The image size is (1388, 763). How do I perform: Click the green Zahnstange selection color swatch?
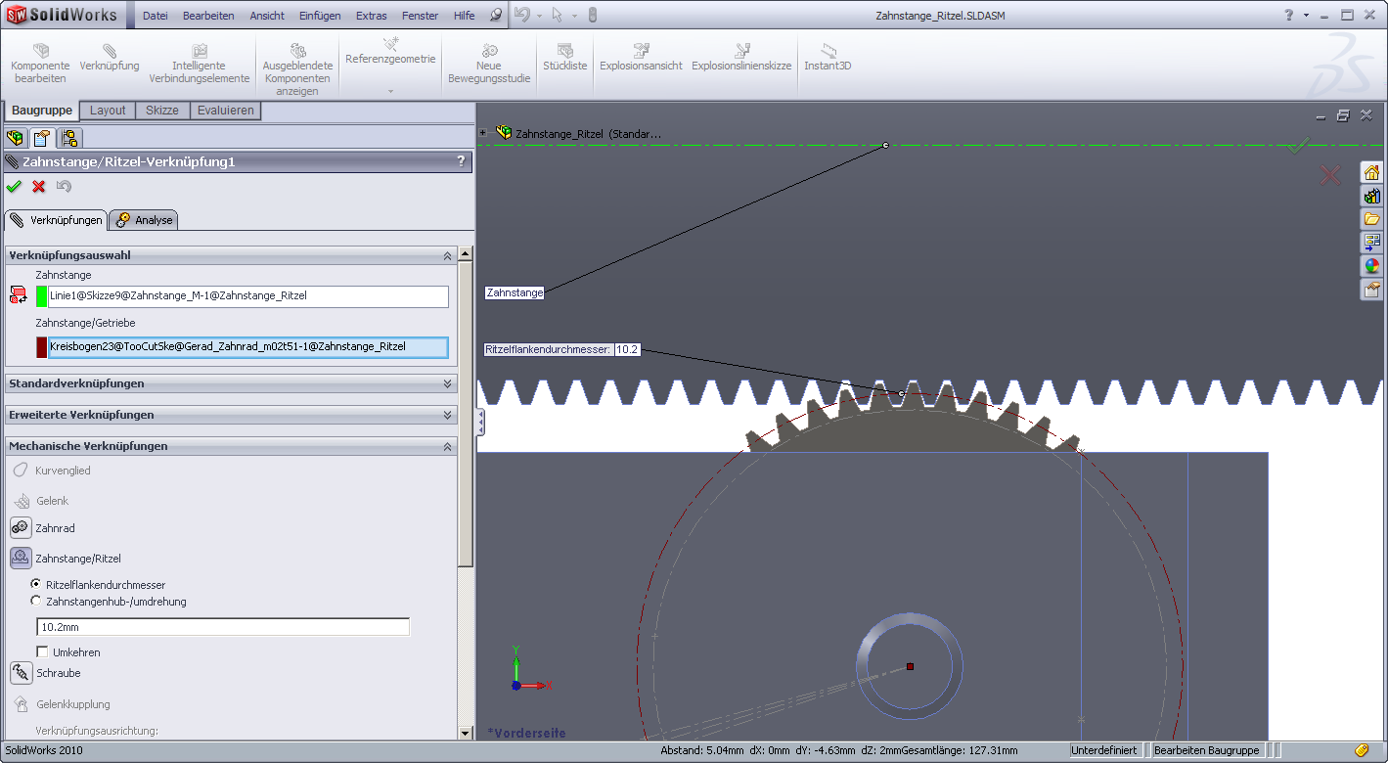pyautogui.click(x=42, y=296)
